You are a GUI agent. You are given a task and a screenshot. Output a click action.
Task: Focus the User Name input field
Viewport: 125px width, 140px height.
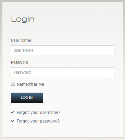point(63,50)
